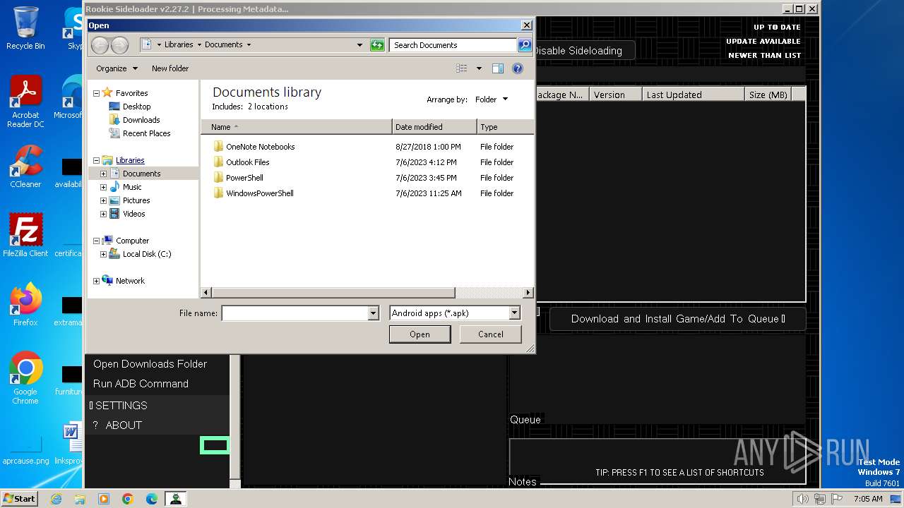This screenshot has width=904, height=508.
Task: Expand the Pictures library node
Action: (104, 200)
